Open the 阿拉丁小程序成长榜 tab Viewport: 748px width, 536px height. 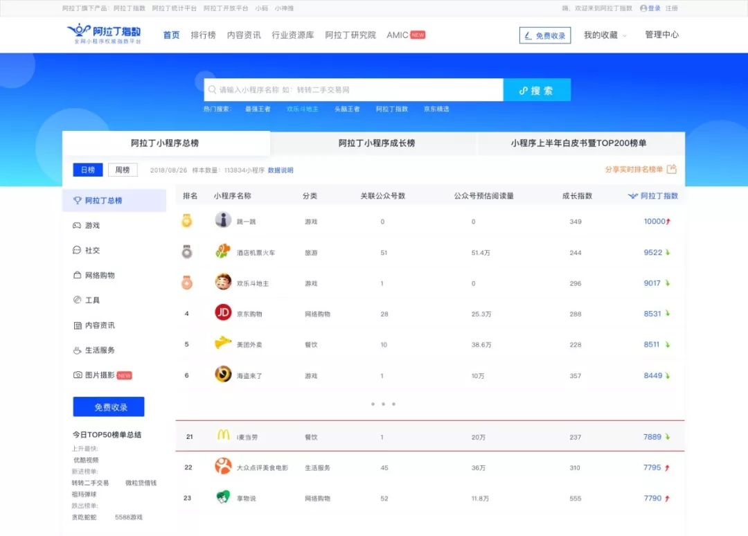pos(377,143)
